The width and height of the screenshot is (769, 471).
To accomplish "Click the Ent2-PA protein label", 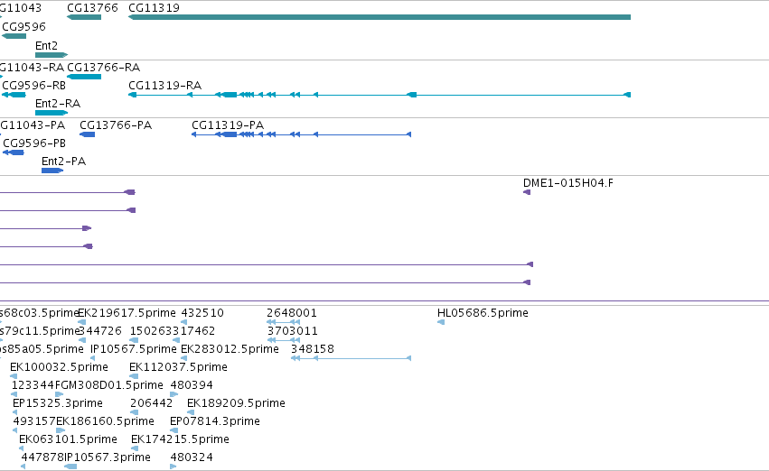I will pyautogui.click(x=64, y=162).
